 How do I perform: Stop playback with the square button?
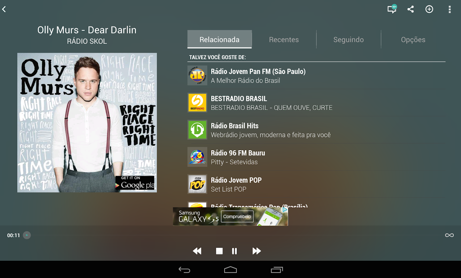219,251
